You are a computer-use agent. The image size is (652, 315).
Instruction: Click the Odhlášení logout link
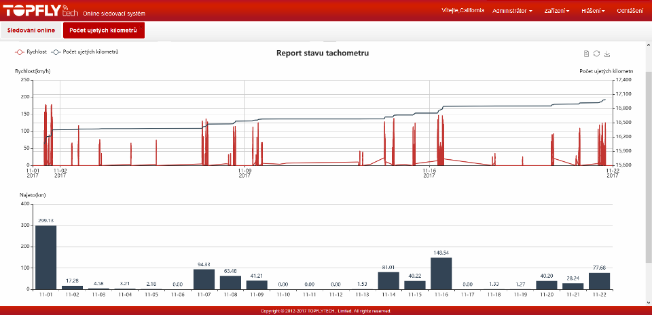(630, 11)
